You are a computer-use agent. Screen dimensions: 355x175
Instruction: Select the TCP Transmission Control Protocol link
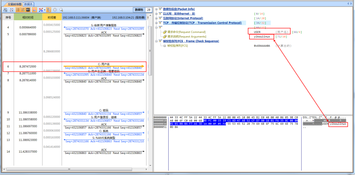202,23
